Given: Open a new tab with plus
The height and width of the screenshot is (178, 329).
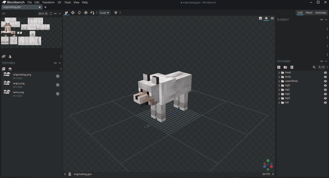Looking at the screenshot, I should pos(45,7).
